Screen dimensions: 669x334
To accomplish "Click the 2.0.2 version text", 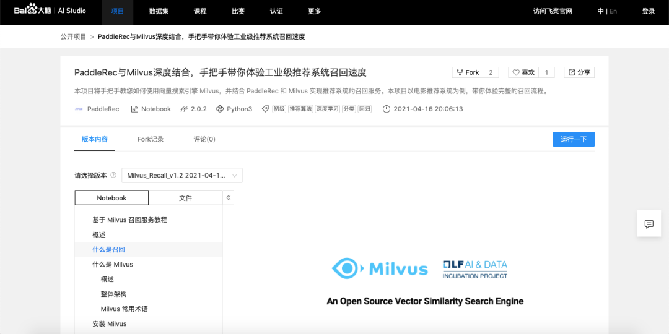I will coord(199,109).
